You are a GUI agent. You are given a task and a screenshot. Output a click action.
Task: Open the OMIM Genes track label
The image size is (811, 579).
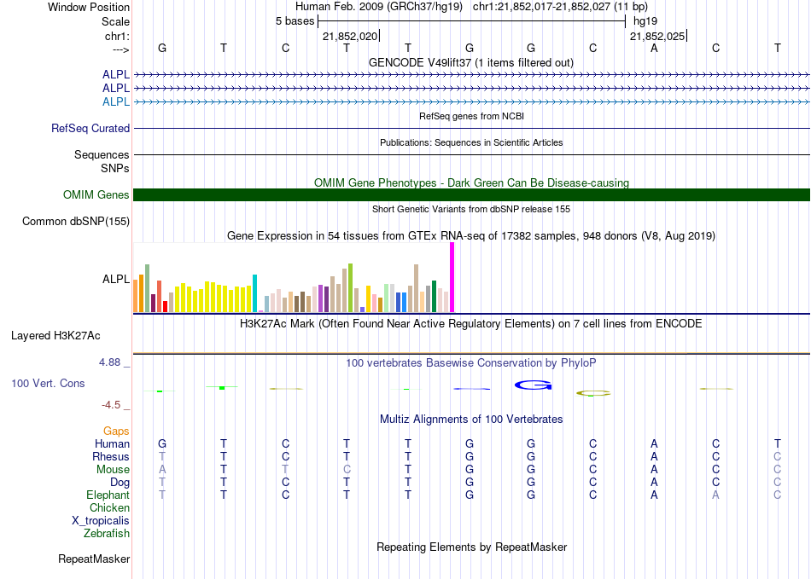click(x=96, y=194)
